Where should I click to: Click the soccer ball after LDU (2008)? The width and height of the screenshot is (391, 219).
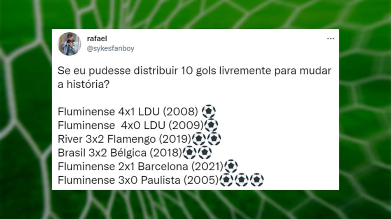[x=209, y=112]
